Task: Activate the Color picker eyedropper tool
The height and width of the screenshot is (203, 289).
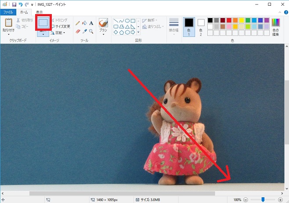Action: (84, 31)
